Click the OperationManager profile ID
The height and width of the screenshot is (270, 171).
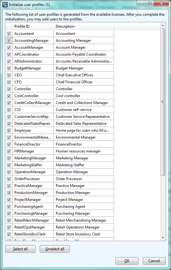(x=30, y=172)
